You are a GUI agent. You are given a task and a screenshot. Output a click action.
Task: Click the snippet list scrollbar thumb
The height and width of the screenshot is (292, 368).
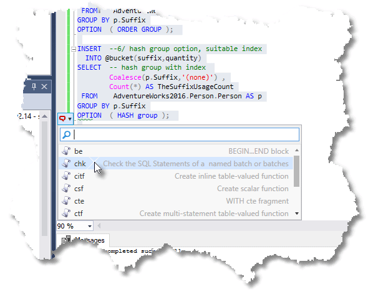tap(297, 171)
